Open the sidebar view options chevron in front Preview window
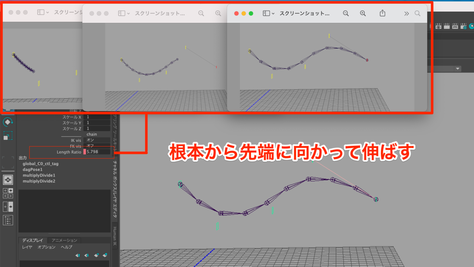474x267 pixels. tap(273, 13)
